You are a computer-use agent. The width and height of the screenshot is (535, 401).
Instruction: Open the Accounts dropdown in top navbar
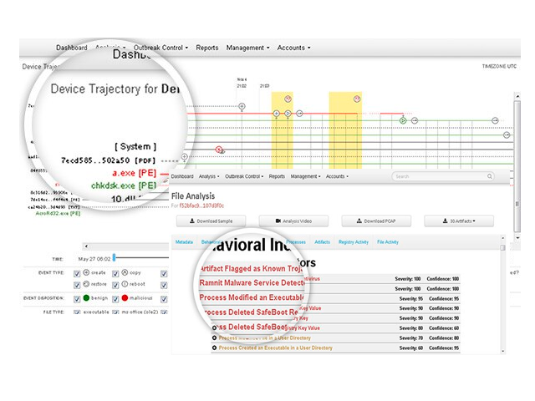coord(292,48)
